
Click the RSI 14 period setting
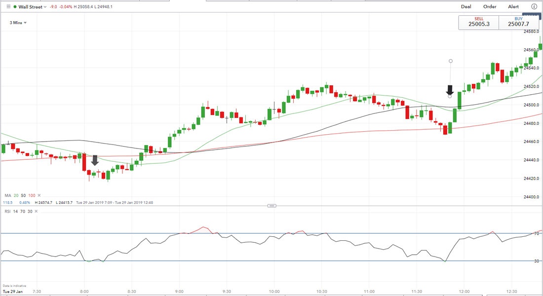click(x=15, y=211)
